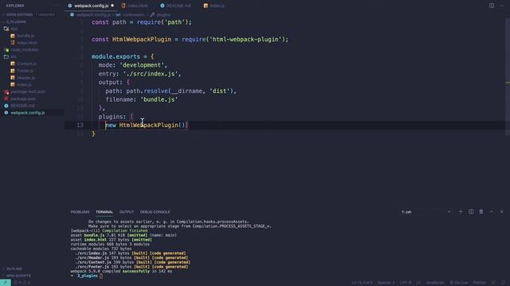Switch to the Output panel tab

click(x=127, y=212)
